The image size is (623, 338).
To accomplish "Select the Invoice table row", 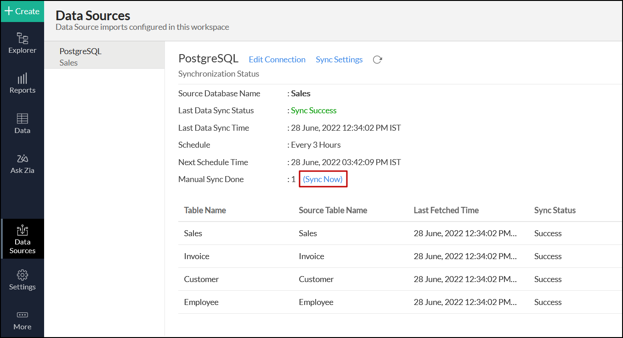I will [197, 256].
